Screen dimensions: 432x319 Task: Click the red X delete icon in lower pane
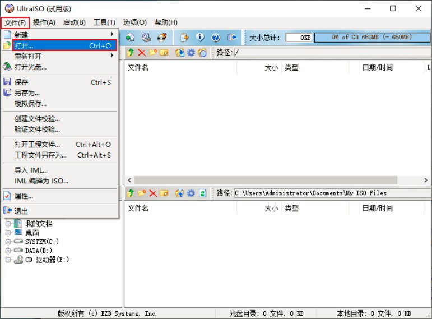click(x=153, y=193)
